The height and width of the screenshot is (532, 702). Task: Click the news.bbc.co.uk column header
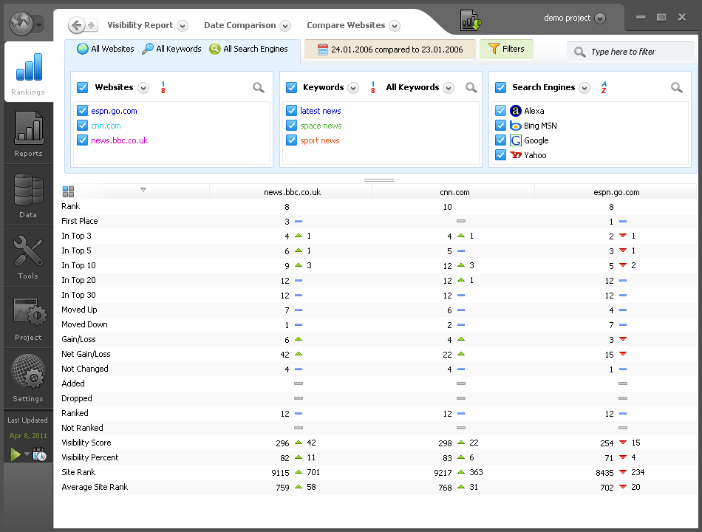pos(293,192)
